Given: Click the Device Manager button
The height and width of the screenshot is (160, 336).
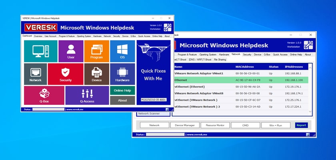Looking at the screenshot, I should [x=185, y=125].
